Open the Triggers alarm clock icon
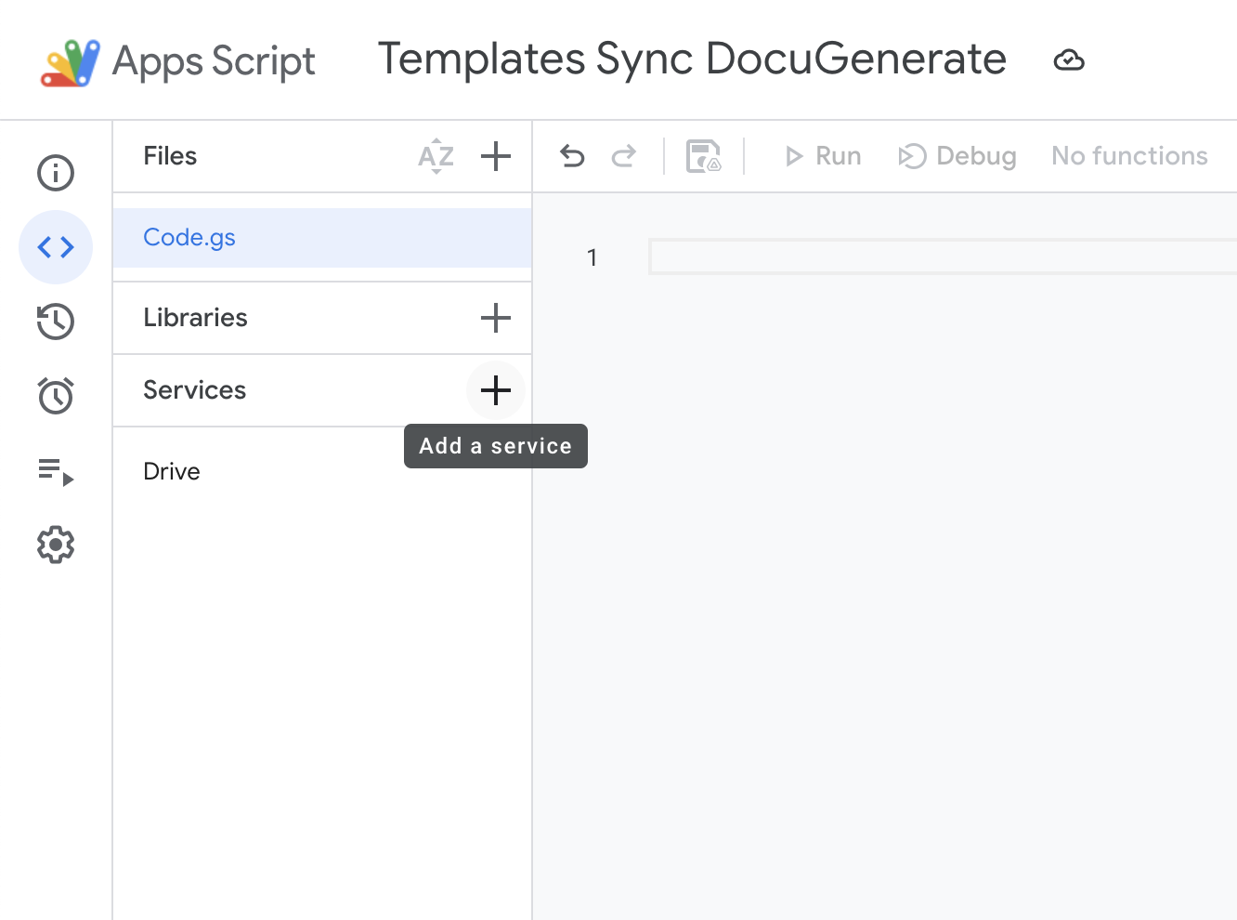 click(56, 396)
